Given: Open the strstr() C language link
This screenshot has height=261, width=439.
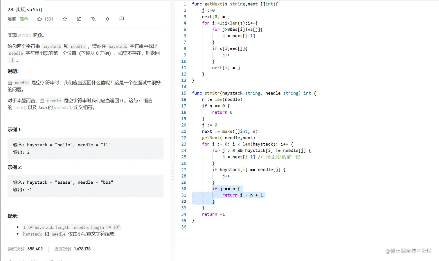Looking at the screenshot, I should 20,107.
